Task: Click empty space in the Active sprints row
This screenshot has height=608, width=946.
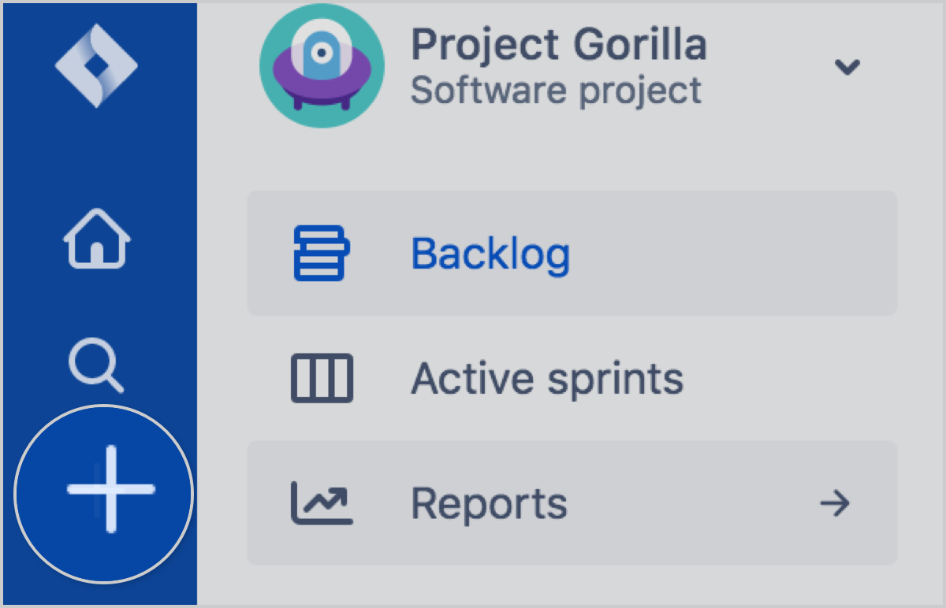Action: coord(788,378)
